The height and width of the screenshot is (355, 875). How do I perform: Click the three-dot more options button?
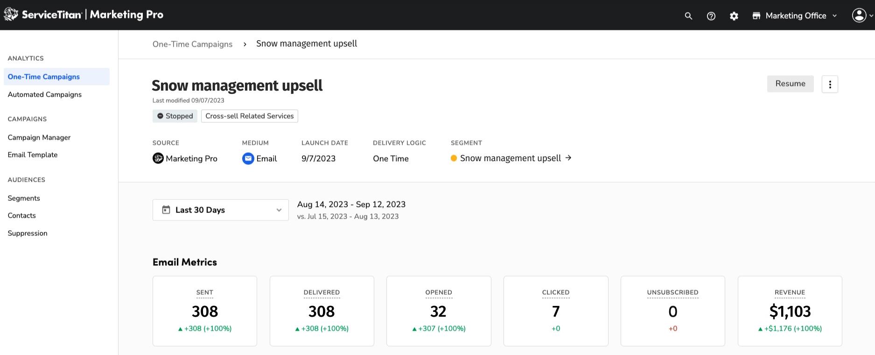point(830,84)
